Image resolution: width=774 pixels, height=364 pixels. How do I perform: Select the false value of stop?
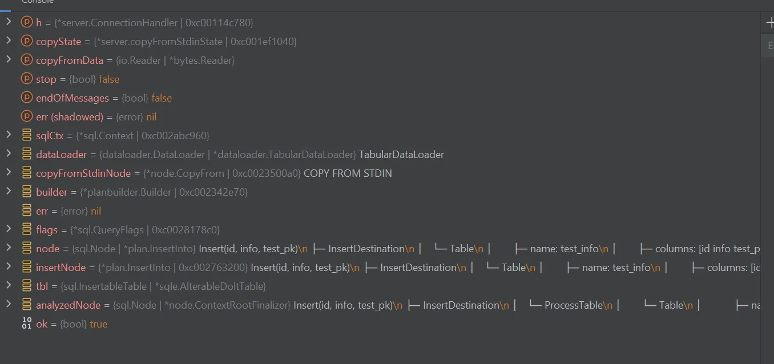[109, 79]
